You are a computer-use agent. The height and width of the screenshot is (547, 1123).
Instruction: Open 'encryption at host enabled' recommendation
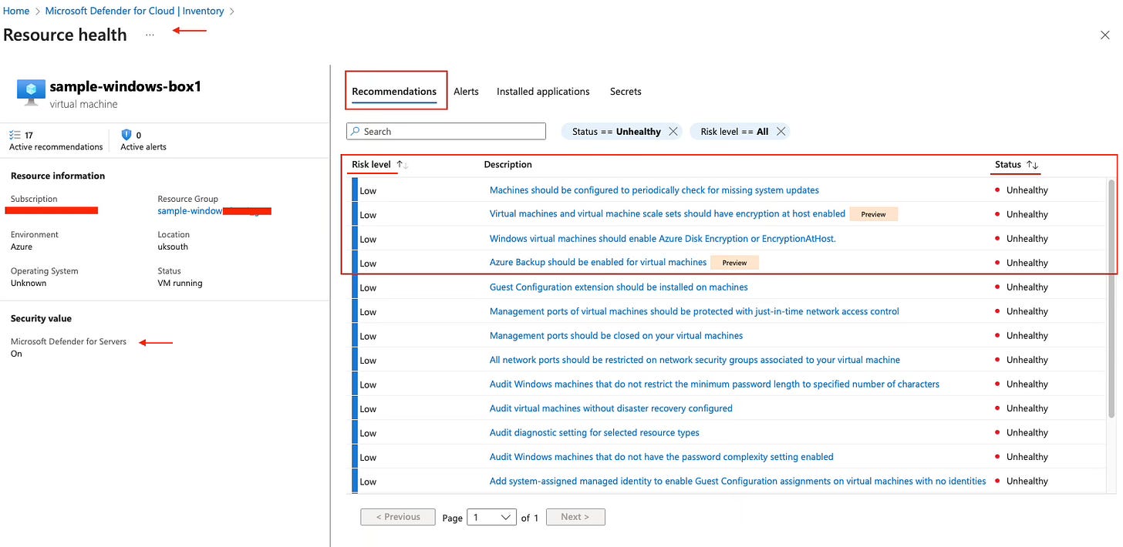pos(667,214)
